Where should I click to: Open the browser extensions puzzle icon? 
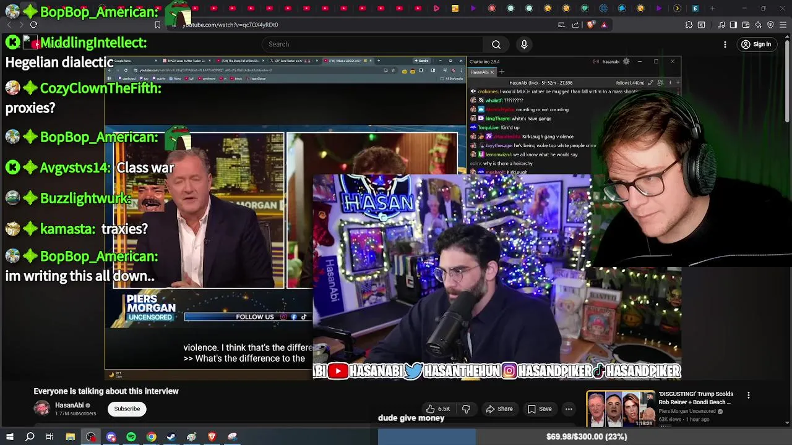(x=689, y=25)
